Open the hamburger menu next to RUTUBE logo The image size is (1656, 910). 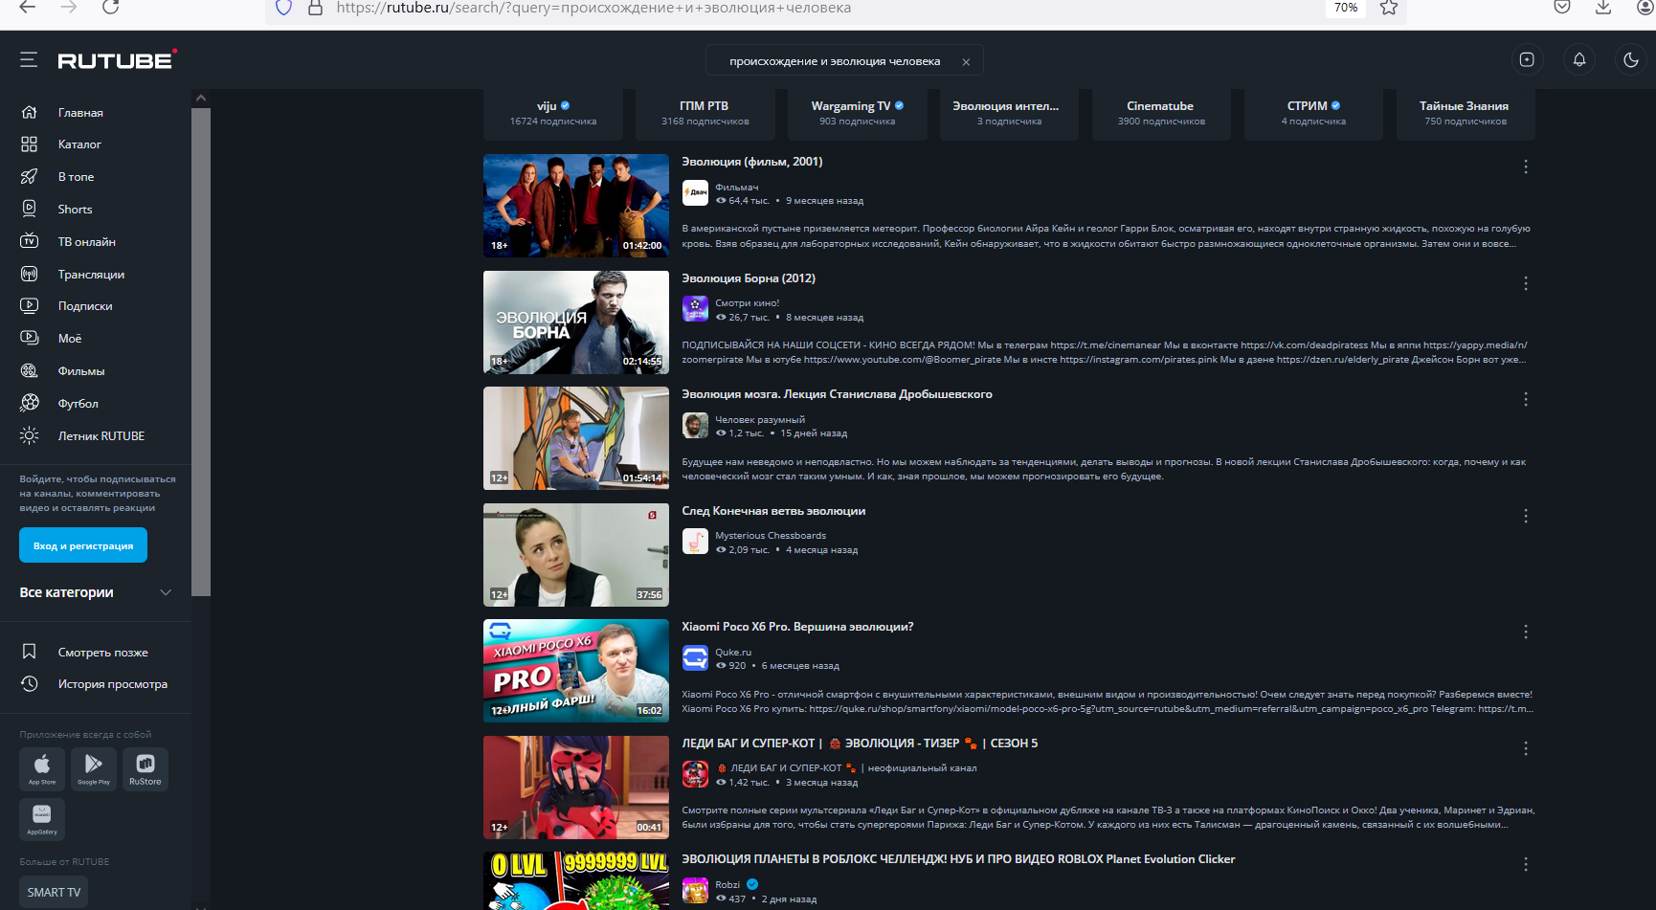[x=29, y=60]
